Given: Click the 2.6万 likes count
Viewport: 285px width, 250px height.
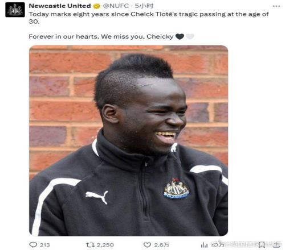Looking at the screenshot, I should click(x=161, y=245).
